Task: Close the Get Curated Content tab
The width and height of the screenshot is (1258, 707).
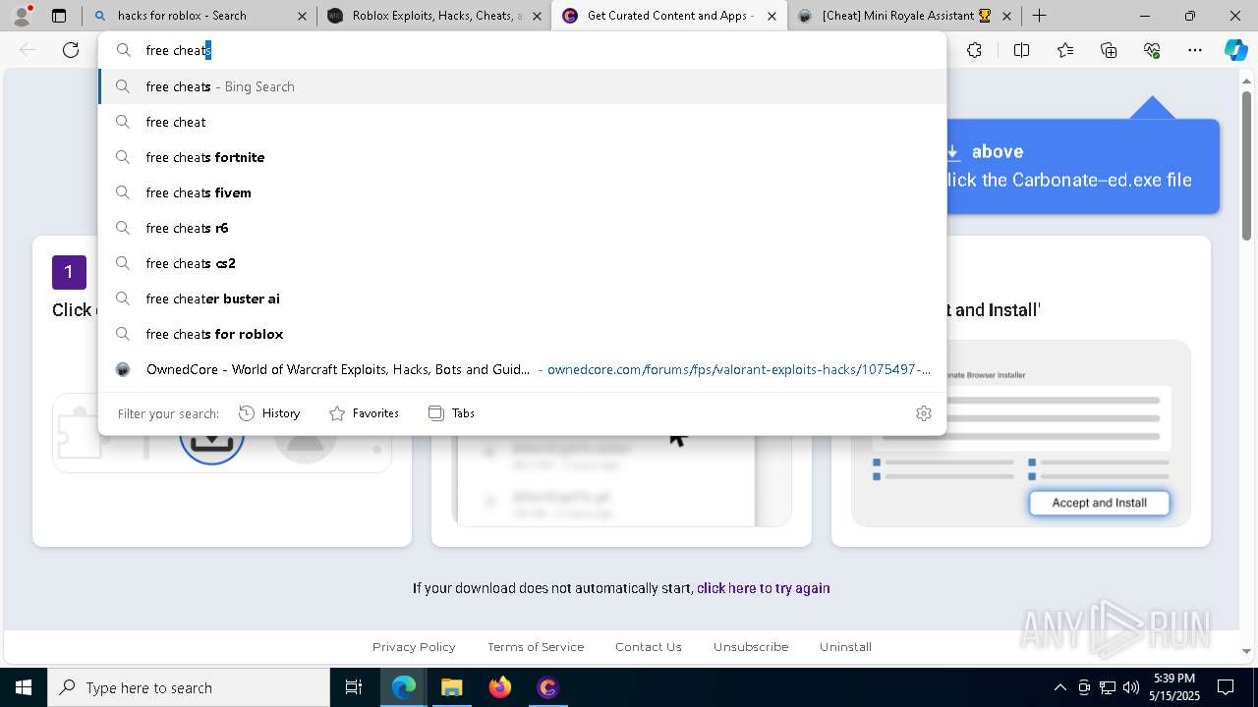Action: [x=772, y=16]
